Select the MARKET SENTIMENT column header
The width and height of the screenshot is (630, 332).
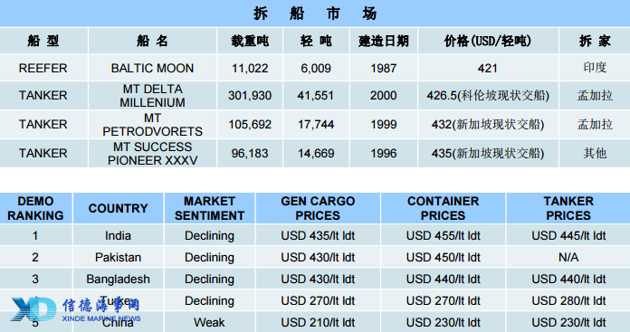click(209, 208)
